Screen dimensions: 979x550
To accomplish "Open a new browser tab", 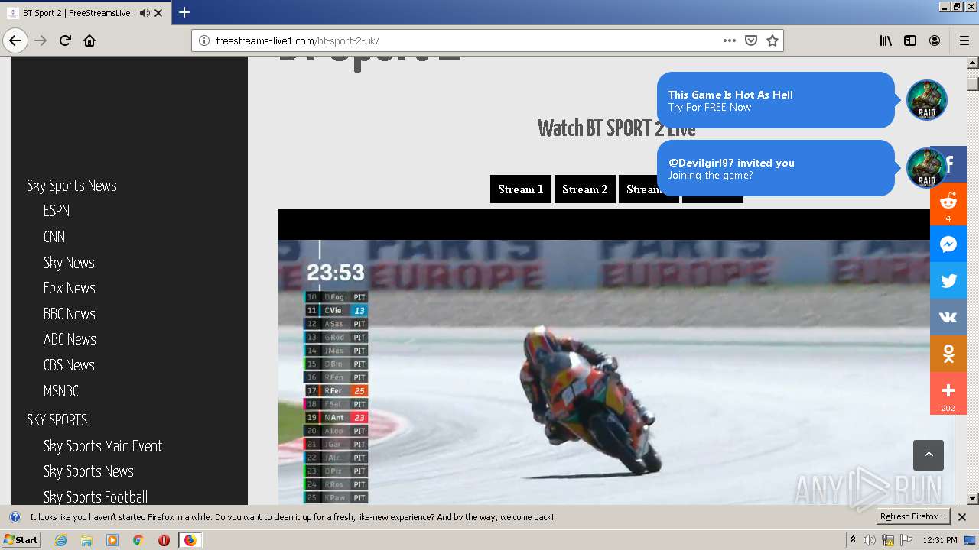I will 184,12.
